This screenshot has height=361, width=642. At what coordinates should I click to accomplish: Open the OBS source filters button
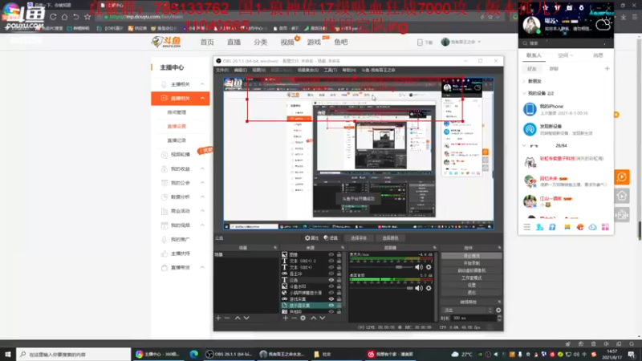pos(331,237)
